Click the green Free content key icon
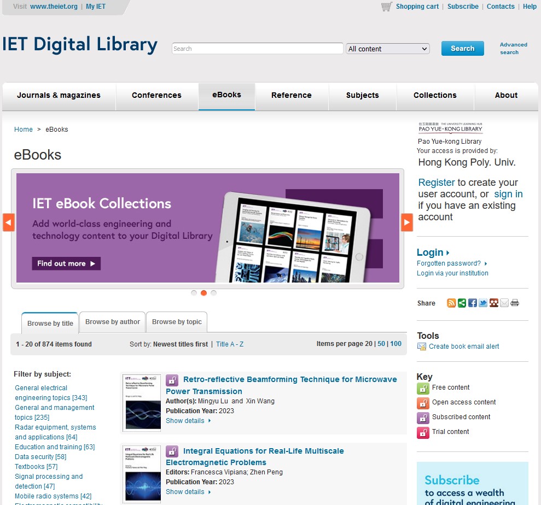The width and height of the screenshot is (541, 505). (423, 388)
